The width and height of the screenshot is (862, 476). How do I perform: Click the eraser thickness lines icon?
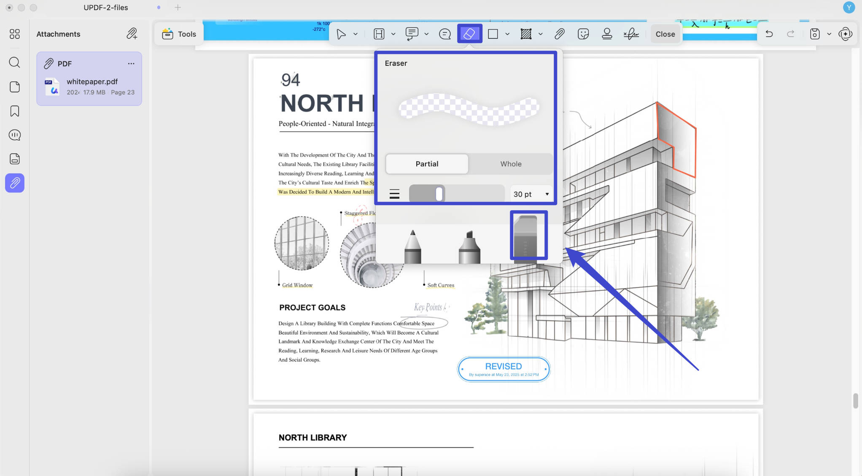(x=394, y=194)
